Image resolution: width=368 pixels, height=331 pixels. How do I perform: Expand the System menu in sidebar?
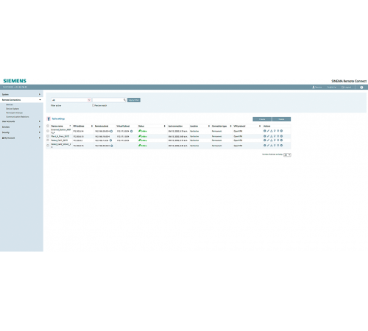[x=21, y=94]
